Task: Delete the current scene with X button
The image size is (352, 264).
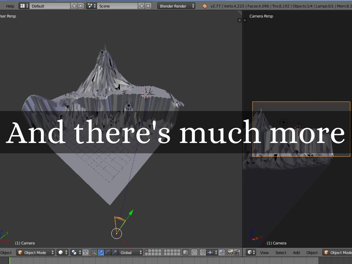Action: (148, 6)
